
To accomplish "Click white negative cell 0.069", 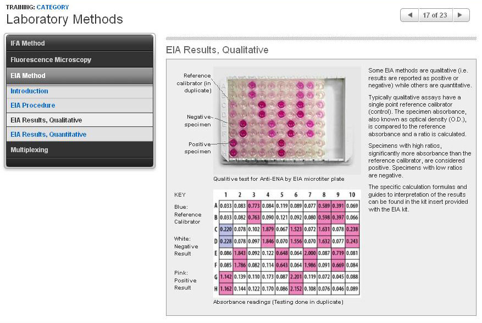I will (x=353, y=205).
